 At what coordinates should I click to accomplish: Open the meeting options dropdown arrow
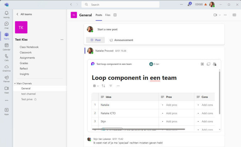220,15
